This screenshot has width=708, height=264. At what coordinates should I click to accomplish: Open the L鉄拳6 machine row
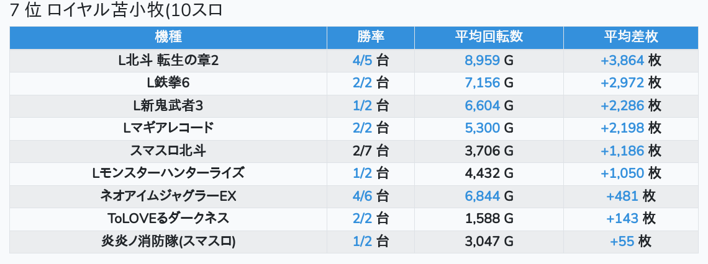coord(168,83)
